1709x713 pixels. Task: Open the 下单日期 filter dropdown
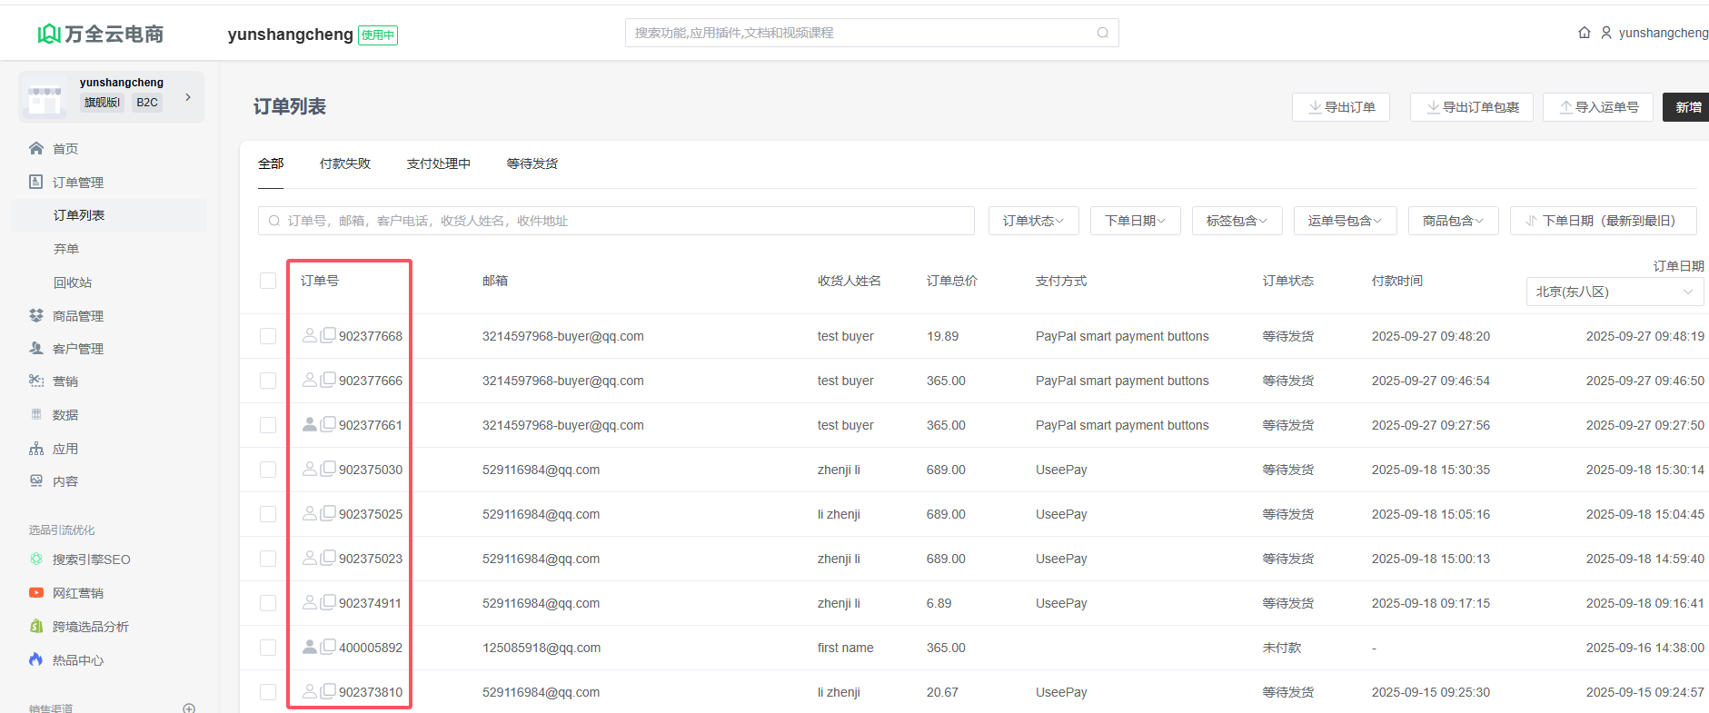tap(1135, 221)
